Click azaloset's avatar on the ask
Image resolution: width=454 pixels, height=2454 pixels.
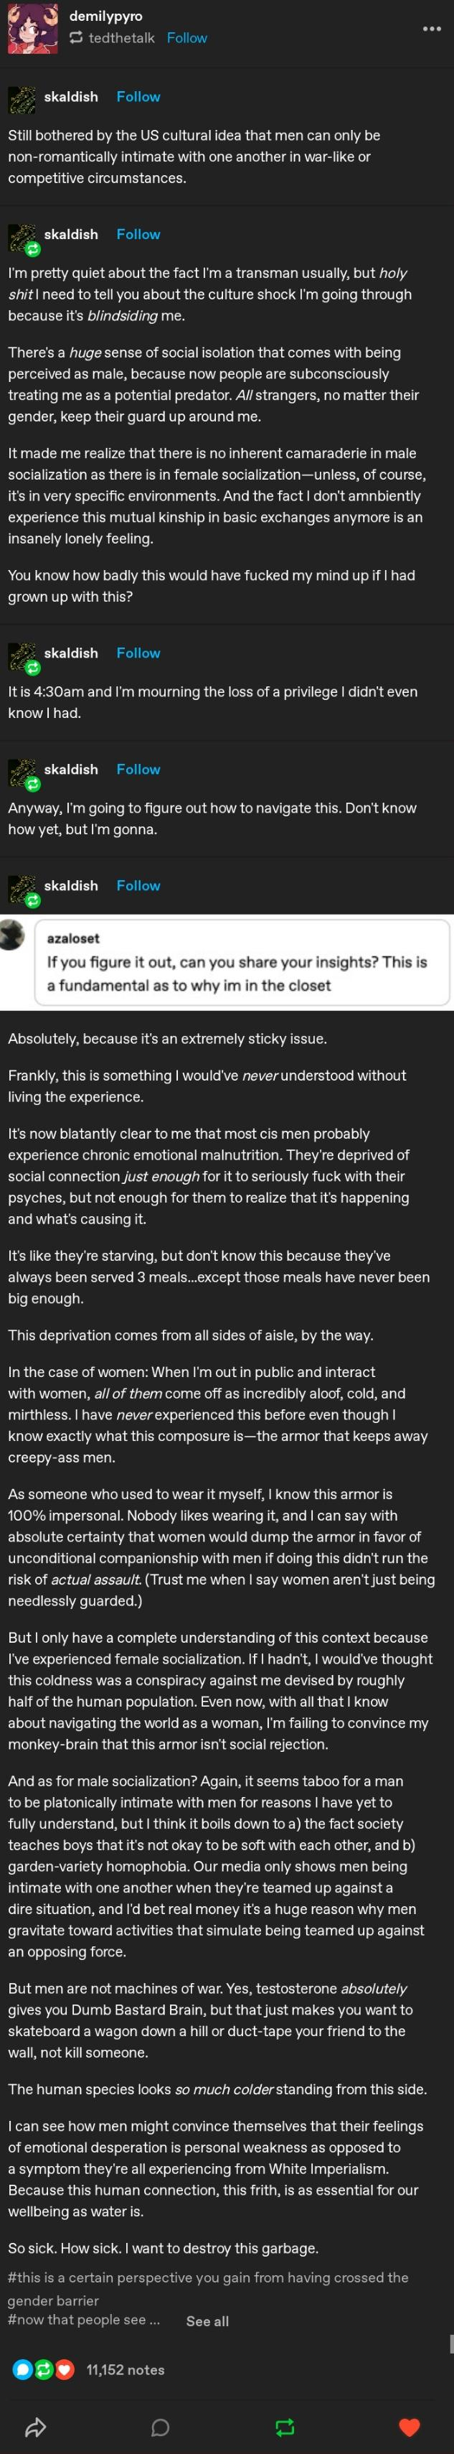(x=11, y=936)
